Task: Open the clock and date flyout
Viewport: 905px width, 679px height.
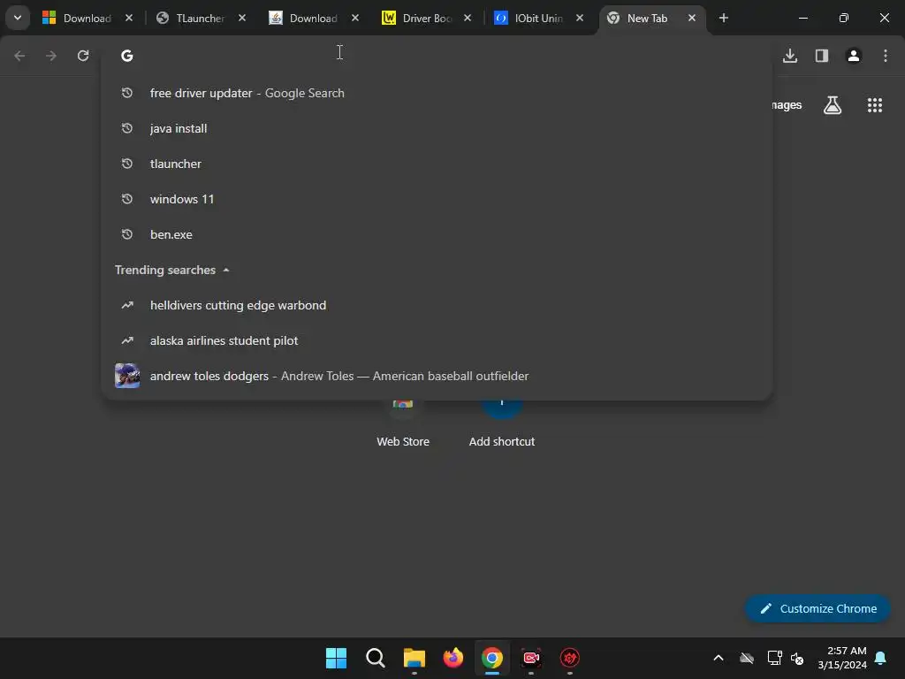Action: pyautogui.click(x=842, y=658)
